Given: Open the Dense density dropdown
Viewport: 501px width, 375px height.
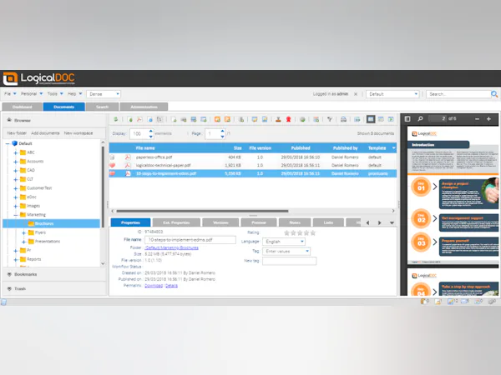Looking at the screenshot, I should pyautogui.click(x=104, y=94).
